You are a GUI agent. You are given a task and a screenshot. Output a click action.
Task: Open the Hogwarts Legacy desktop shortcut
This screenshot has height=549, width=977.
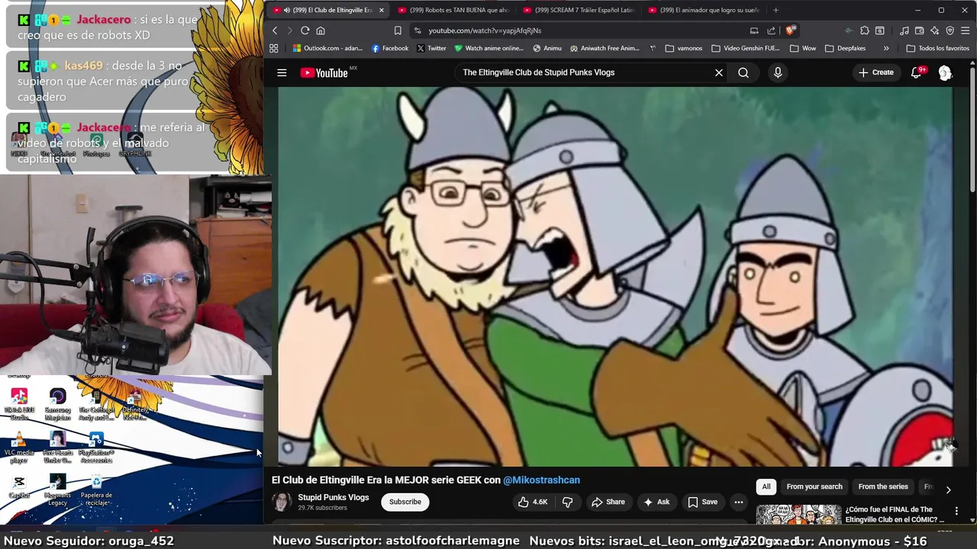point(57,490)
